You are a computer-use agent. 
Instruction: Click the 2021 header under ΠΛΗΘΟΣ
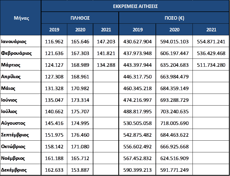tap(106, 30)
